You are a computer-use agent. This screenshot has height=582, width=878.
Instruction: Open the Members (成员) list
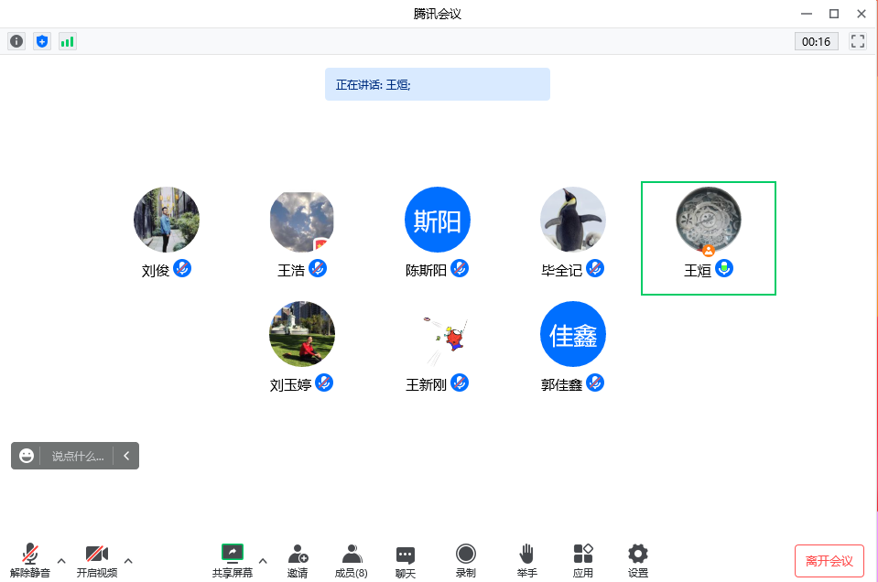pyautogui.click(x=351, y=560)
